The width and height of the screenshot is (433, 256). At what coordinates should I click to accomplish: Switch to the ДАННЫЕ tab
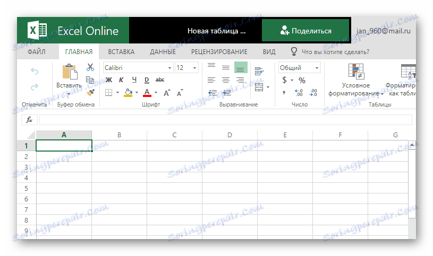point(163,52)
